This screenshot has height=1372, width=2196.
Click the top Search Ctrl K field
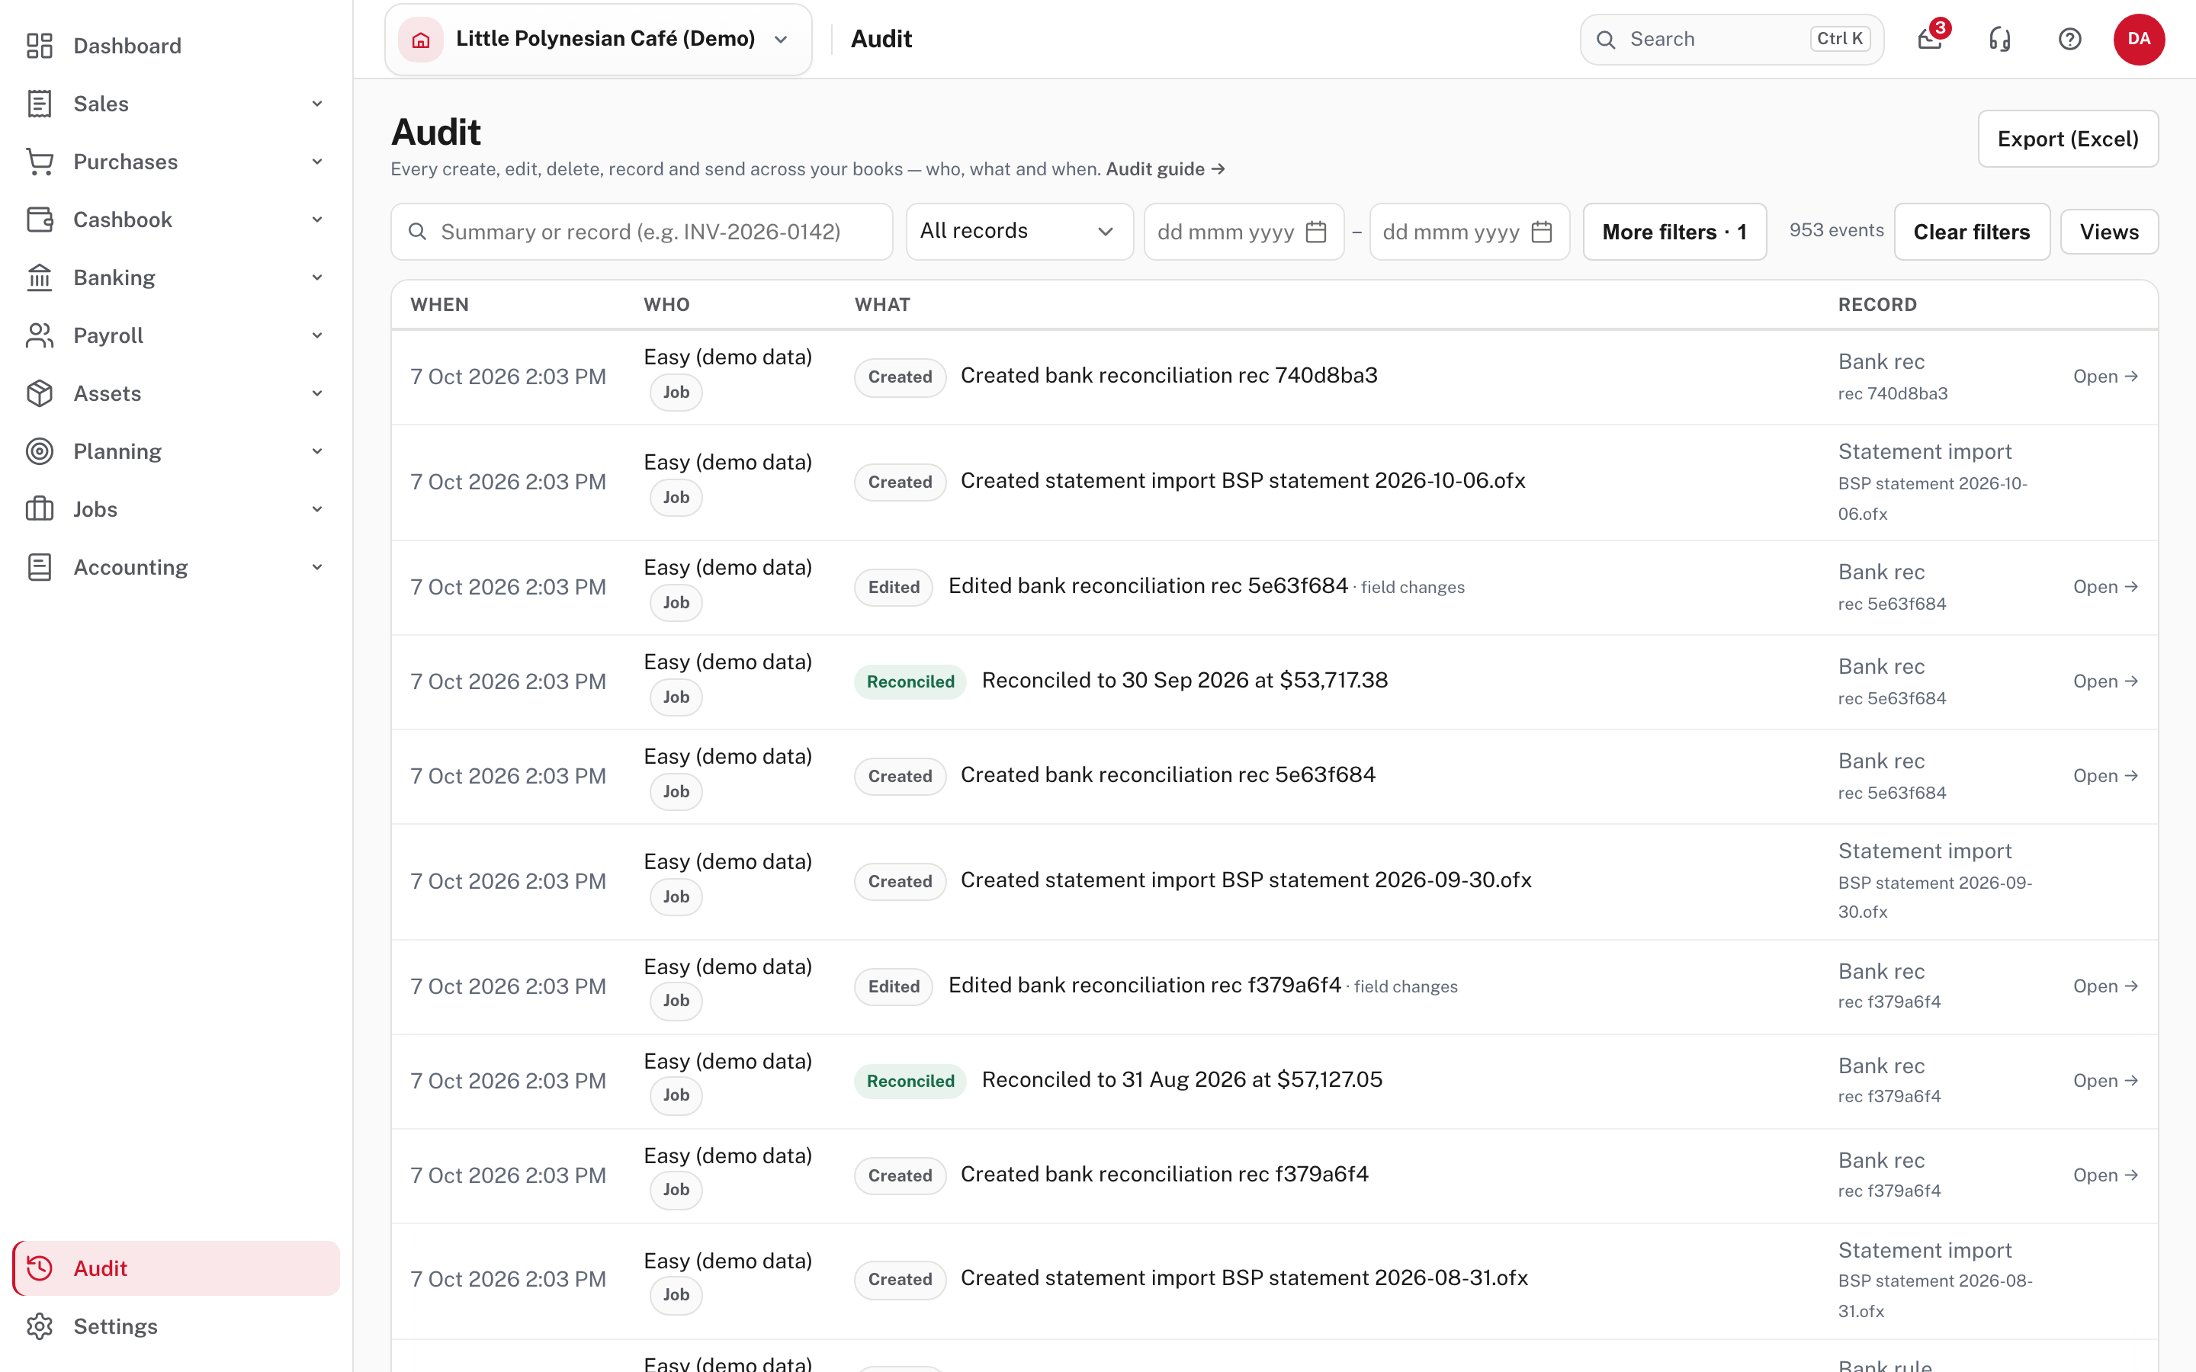coord(1732,39)
